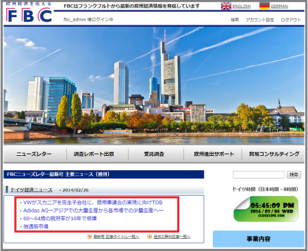This screenshot has height=251, width=308.
Task: Click the date 2014/02/26
Action: point(75,190)
